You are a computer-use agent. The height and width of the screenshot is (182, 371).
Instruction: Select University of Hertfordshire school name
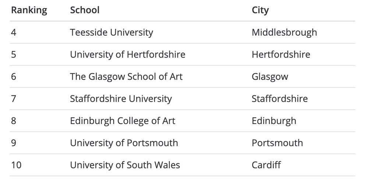127,55
